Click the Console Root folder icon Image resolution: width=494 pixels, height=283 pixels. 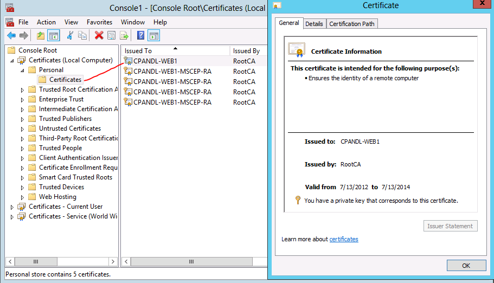coord(11,50)
